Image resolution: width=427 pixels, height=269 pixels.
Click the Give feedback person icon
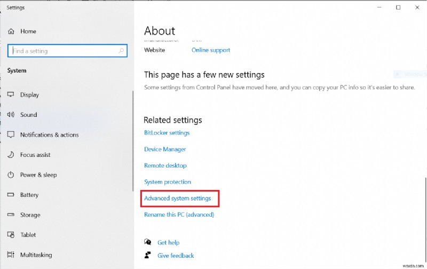[148, 255]
